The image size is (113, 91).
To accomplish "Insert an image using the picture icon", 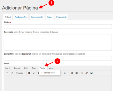I will pos(91,73).
